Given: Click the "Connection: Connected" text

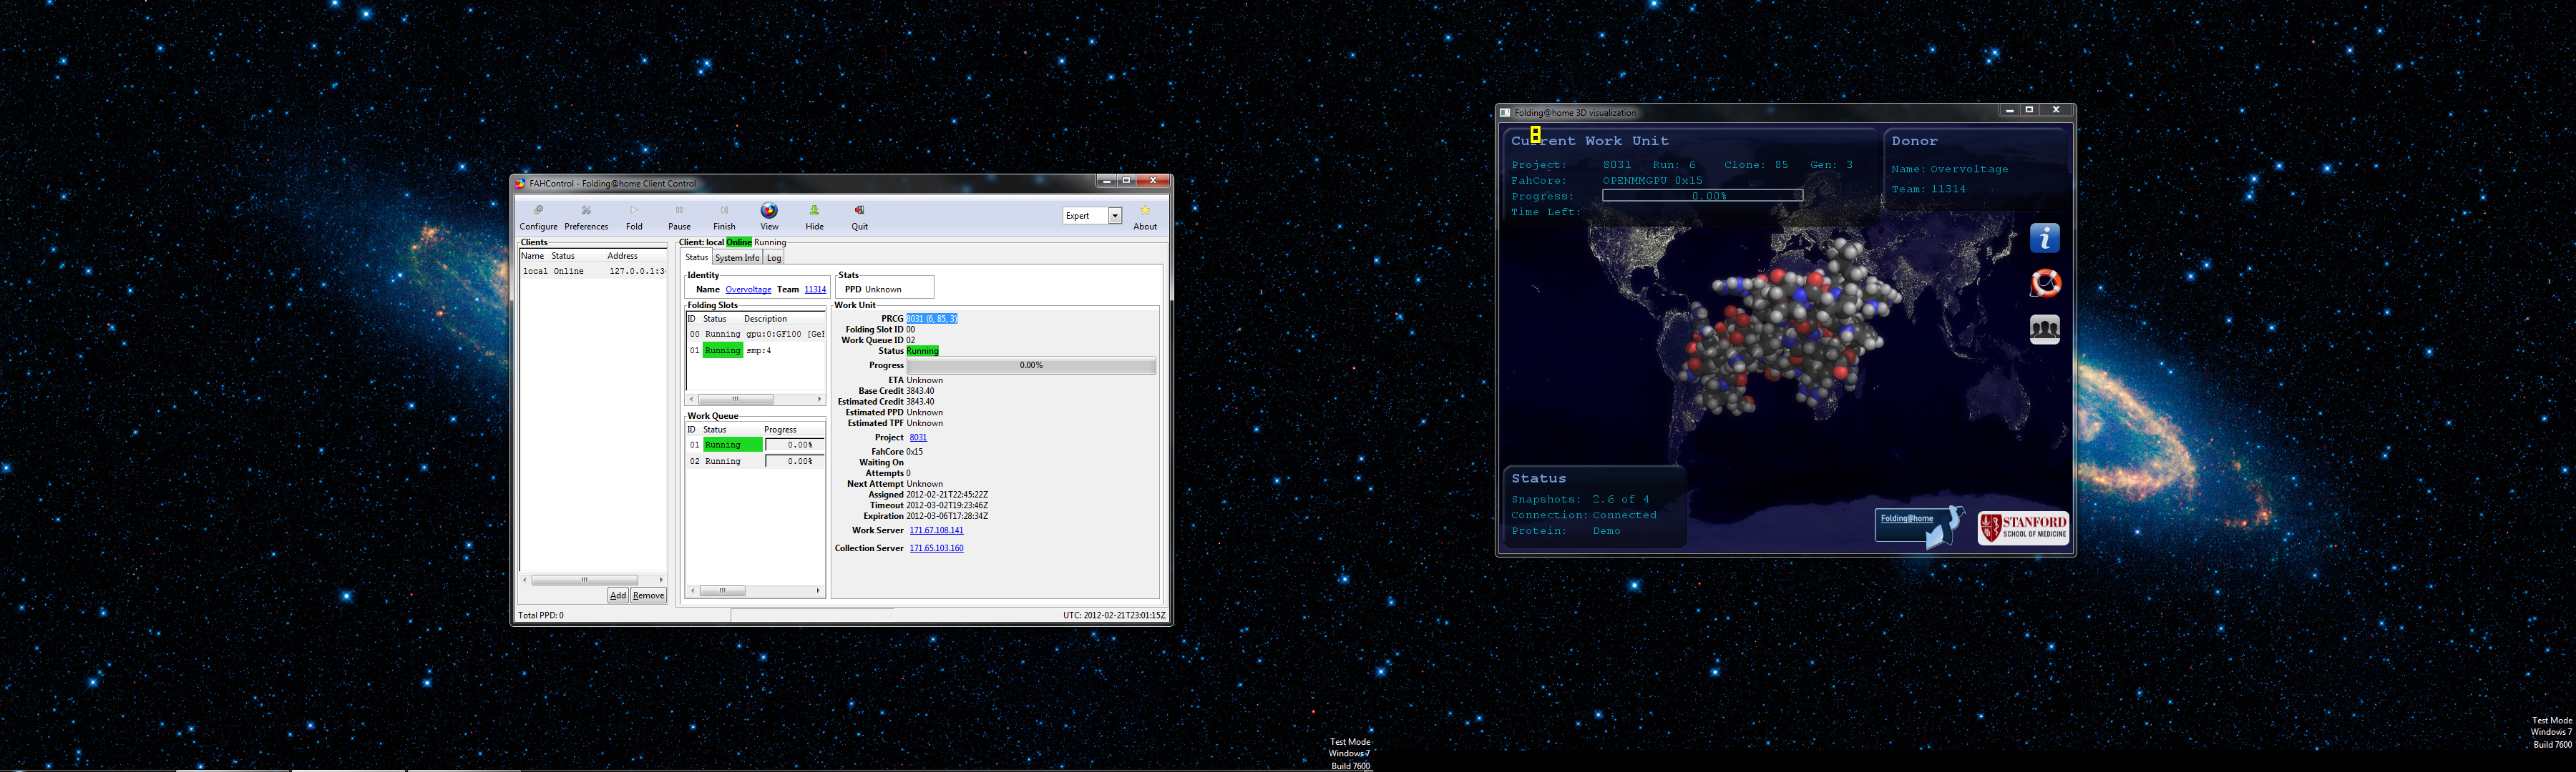Looking at the screenshot, I should pyautogui.click(x=1584, y=515).
